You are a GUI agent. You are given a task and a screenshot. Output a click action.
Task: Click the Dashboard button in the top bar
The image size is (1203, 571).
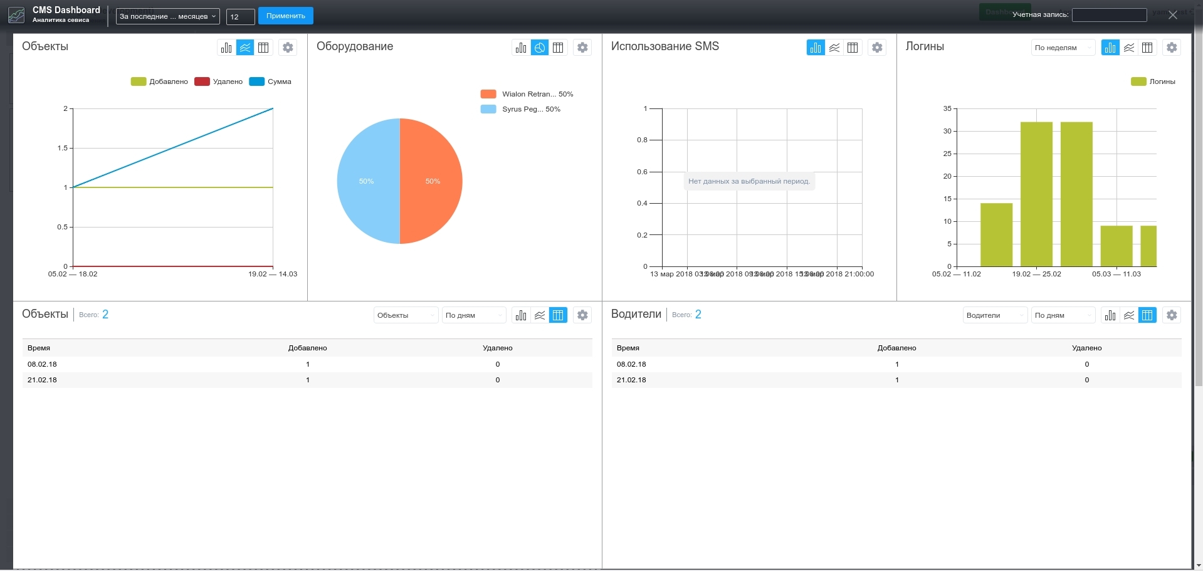(1006, 11)
